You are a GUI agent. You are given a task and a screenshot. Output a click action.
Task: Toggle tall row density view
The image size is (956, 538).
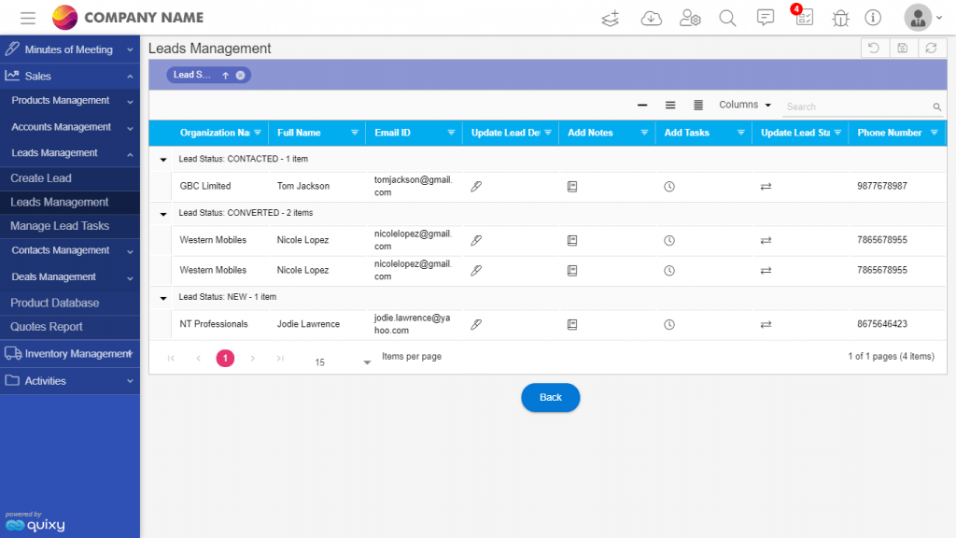click(696, 106)
